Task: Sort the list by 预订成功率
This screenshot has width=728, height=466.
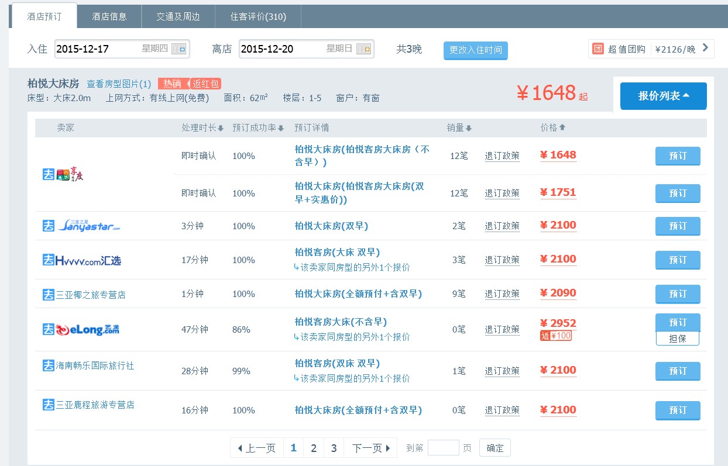Action: coord(257,128)
